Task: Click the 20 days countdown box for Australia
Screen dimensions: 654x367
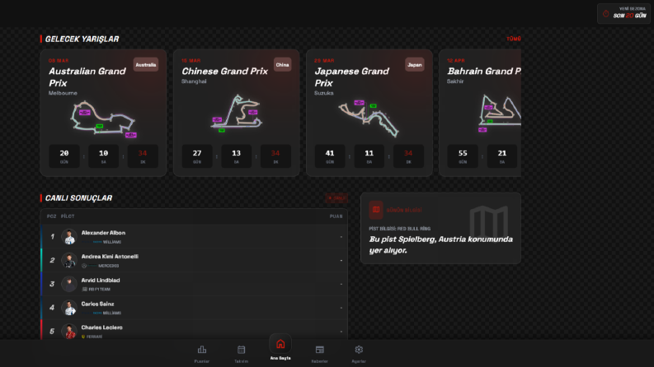Action: tap(64, 156)
